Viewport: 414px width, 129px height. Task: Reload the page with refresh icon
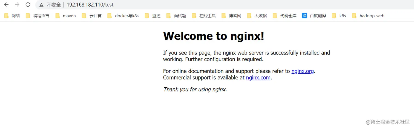(28, 5)
